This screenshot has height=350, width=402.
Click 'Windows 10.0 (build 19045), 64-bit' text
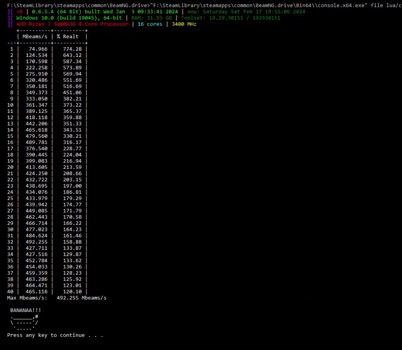click(x=69, y=18)
